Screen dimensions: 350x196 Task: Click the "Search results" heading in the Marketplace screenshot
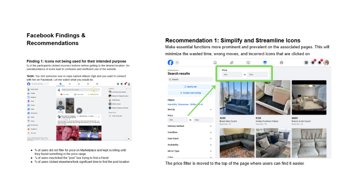click(179, 73)
